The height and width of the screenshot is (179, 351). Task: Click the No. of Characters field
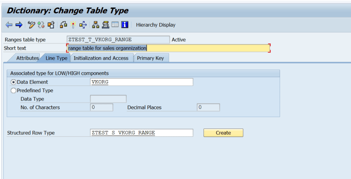pyautogui.click(x=102, y=107)
